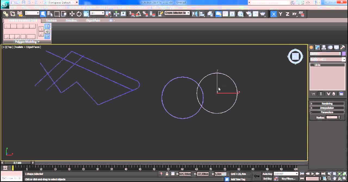Click the Unlink Selection tool

(13, 14)
